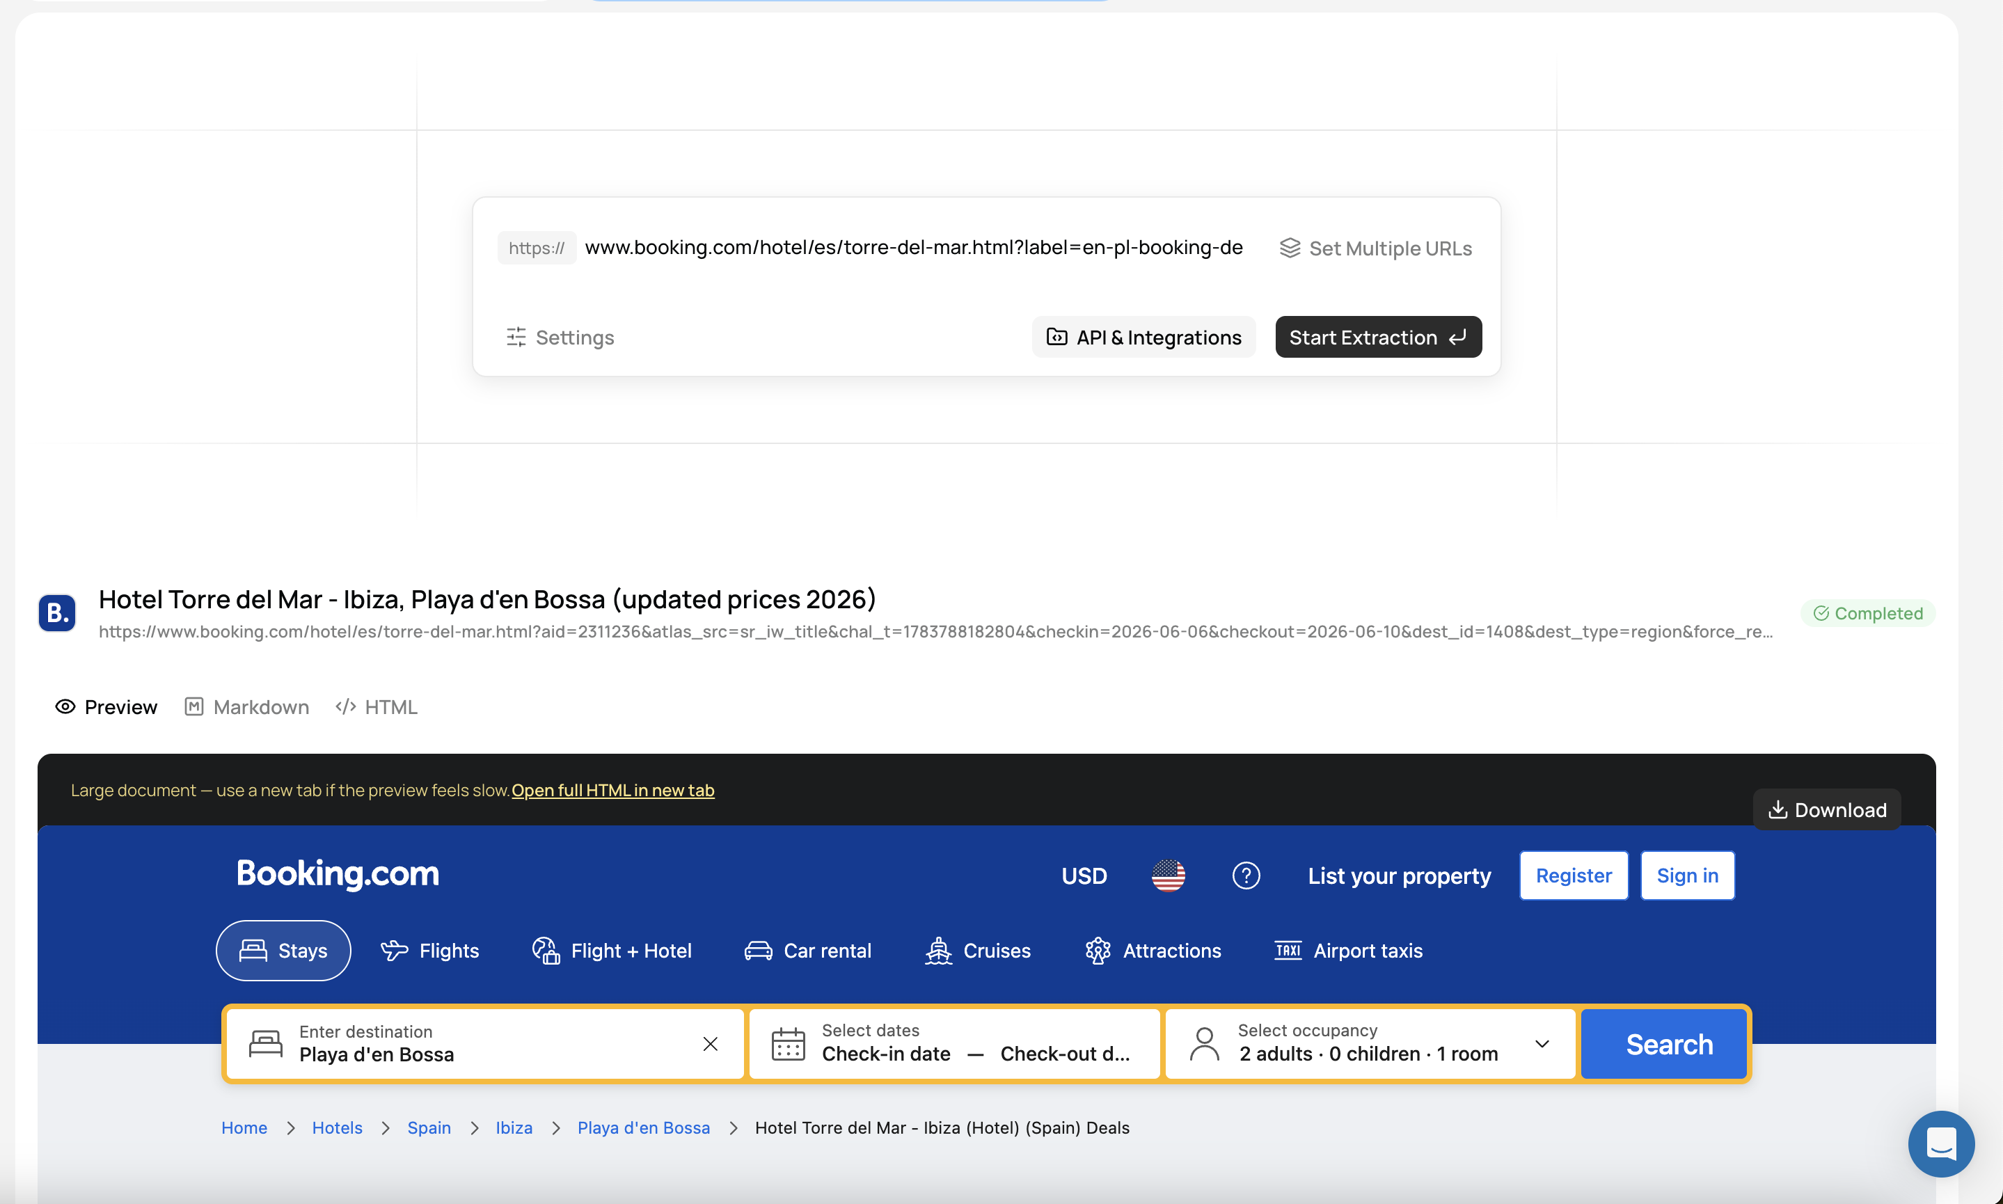Screen dimensions: 2003x1204
Task: Click 2 adults · 0 children · 1 room
Action: 1368,1054
